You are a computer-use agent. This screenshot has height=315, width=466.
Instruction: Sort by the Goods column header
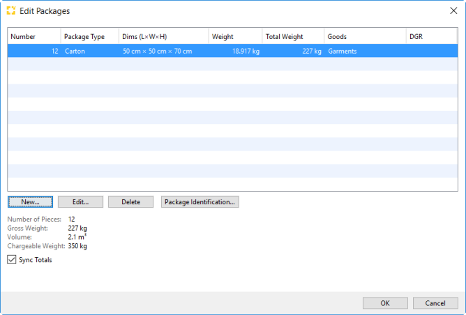point(365,37)
